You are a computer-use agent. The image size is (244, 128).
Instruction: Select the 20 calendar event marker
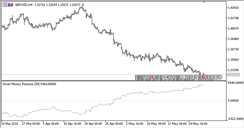click(x=192, y=77)
